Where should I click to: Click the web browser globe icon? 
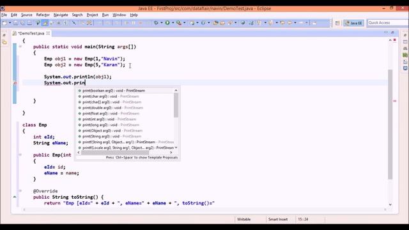(243, 23)
